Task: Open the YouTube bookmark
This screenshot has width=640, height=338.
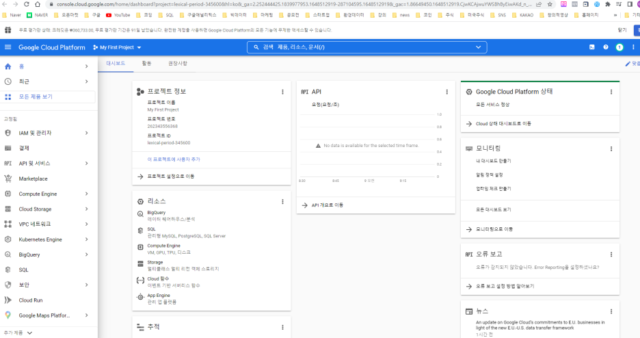Action: click(118, 14)
